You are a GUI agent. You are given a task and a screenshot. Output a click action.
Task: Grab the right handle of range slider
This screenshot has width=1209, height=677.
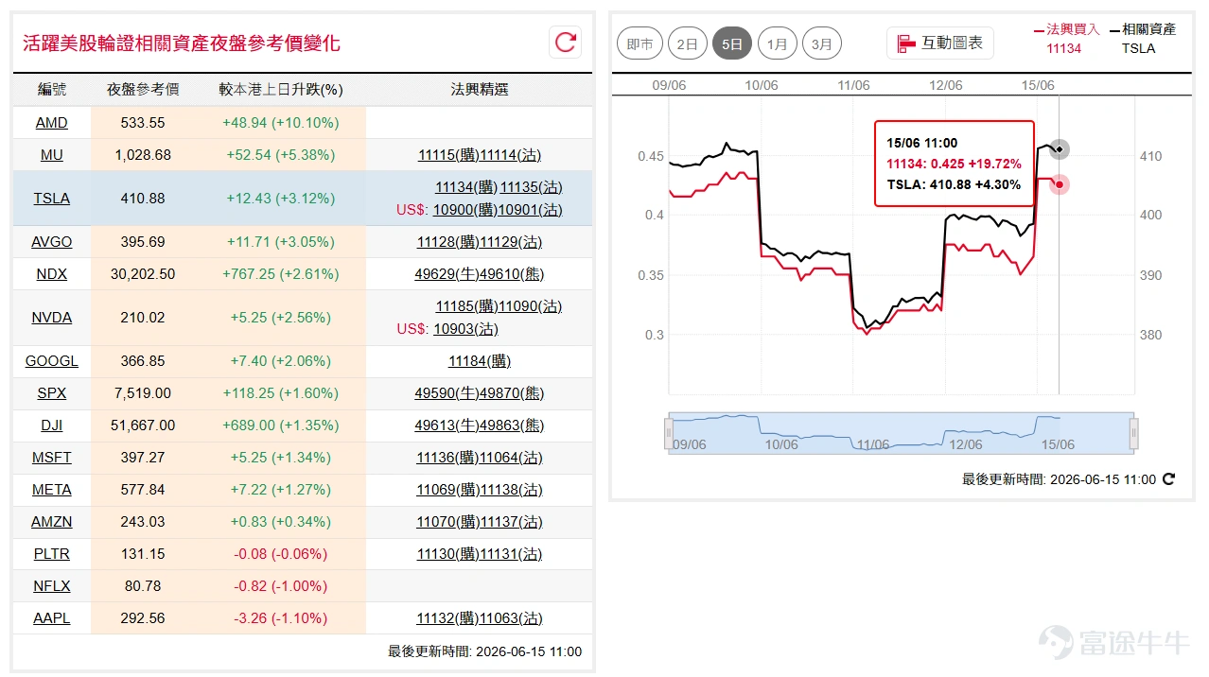click(1134, 433)
